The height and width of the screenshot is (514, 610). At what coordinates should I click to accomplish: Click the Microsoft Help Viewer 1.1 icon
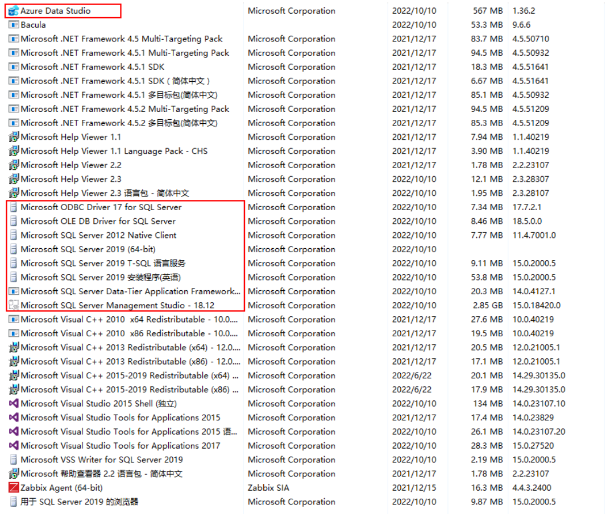(14, 137)
